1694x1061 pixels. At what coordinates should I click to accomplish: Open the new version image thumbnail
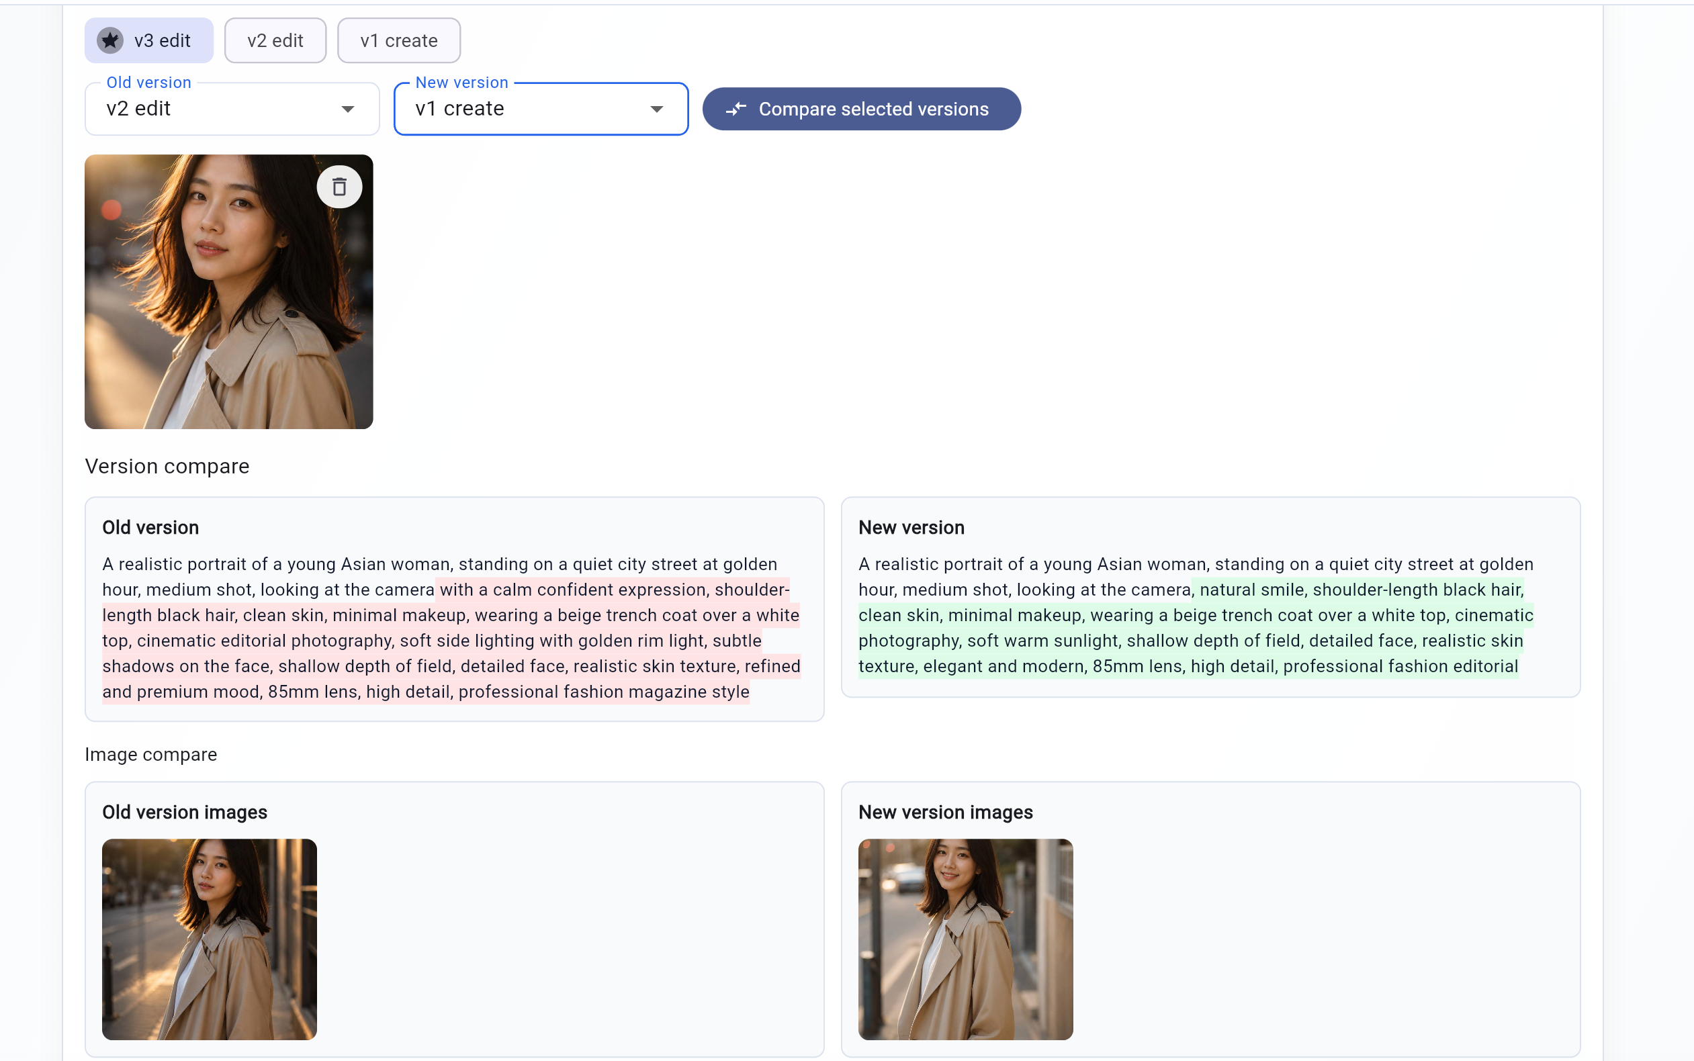pyautogui.click(x=966, y=939)
